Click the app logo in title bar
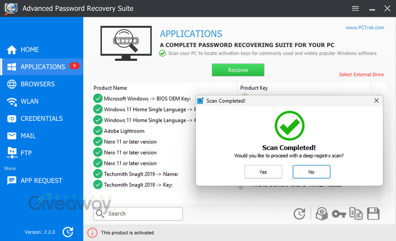The height and width of the screenshot is (241, 396). (11, 9)
